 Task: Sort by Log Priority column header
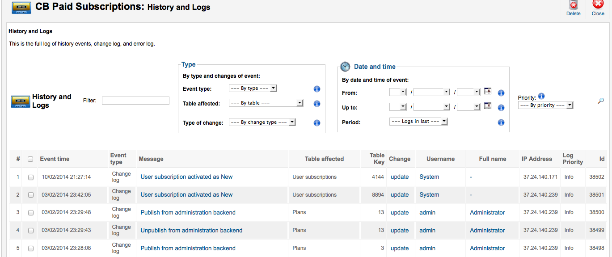coord(573,159)
